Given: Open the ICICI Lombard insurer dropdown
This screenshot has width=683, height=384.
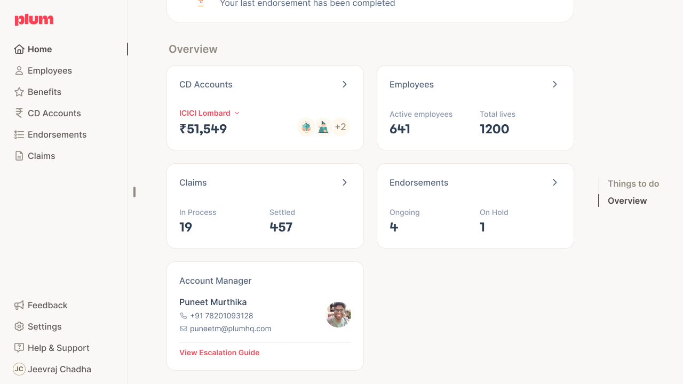Looking at the screenshot, I should (210, 113).
